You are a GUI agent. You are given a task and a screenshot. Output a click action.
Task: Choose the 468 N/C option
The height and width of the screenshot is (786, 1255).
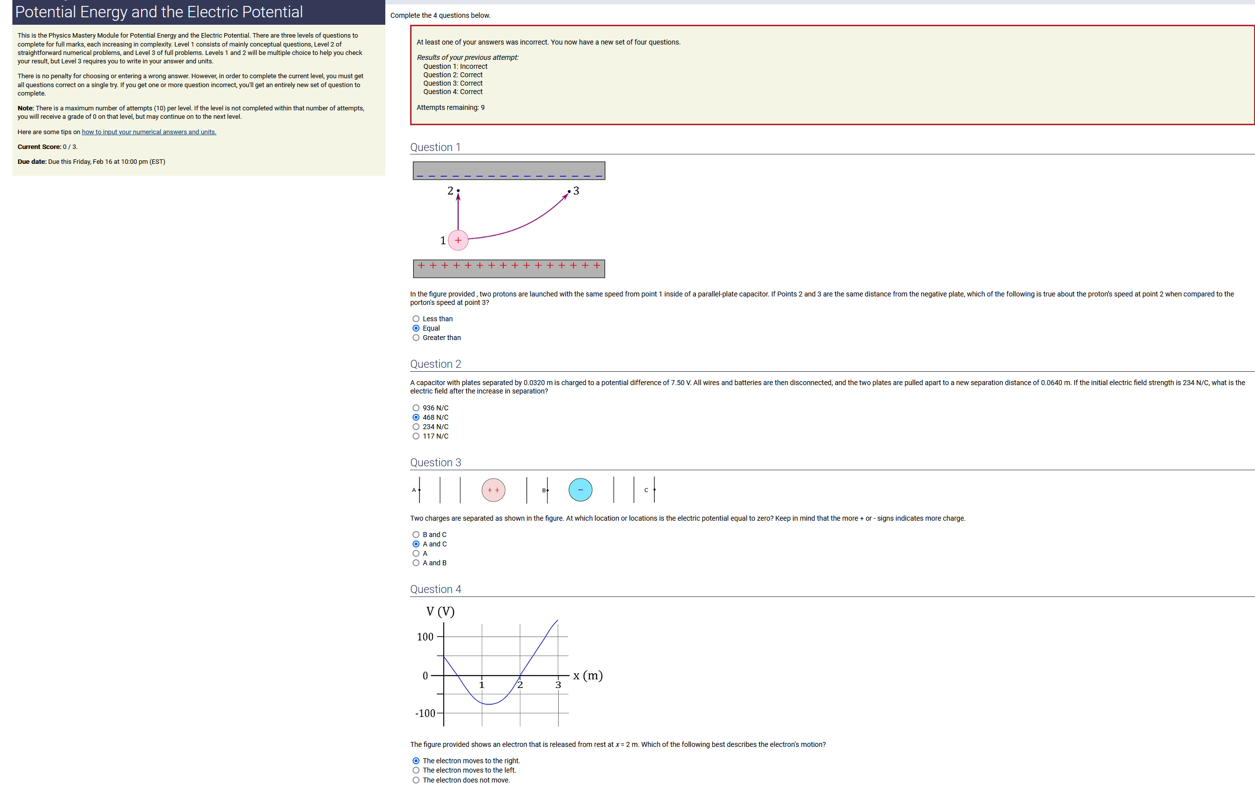(416, 417)
